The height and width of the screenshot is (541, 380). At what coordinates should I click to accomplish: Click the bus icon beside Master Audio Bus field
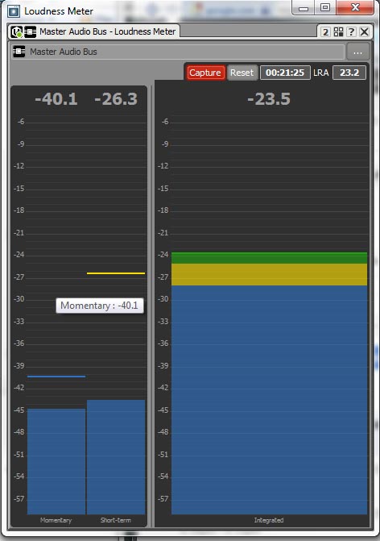point(19,52)
